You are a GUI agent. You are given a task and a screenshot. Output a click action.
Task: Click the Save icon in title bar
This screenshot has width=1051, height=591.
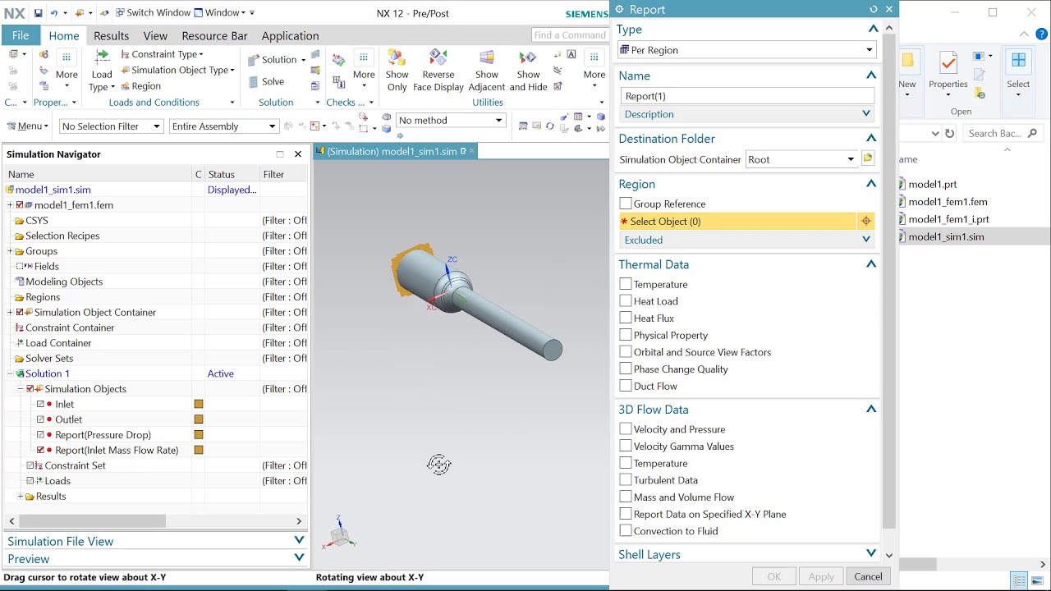(x=38, y=12)
